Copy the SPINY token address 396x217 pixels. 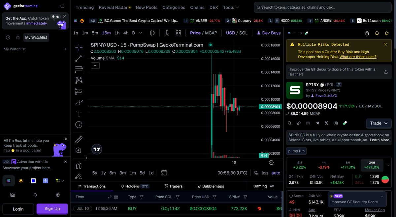tap(322, 85)
